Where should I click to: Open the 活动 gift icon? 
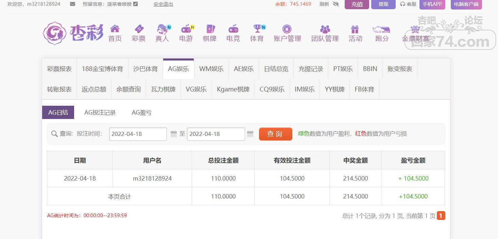tap(355, 29)
